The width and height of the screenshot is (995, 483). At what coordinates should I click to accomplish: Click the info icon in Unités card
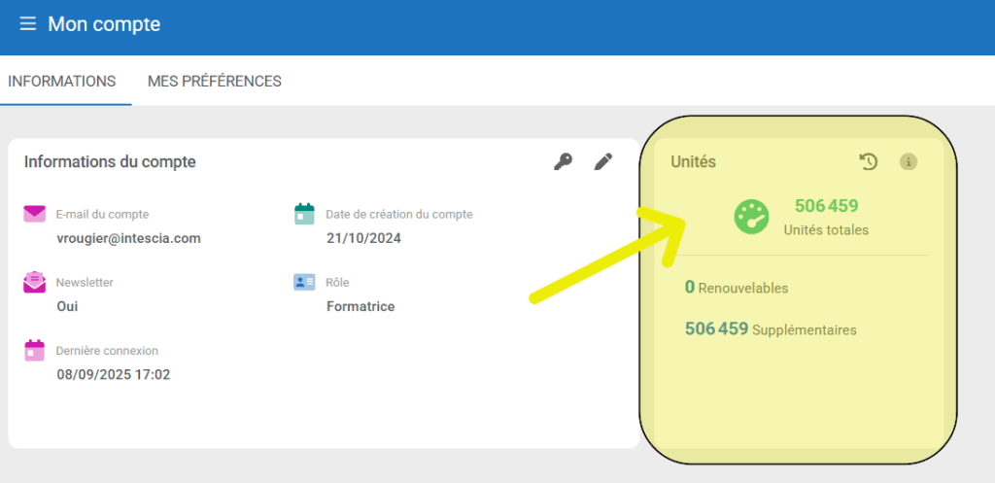click(x=909, y=162)
